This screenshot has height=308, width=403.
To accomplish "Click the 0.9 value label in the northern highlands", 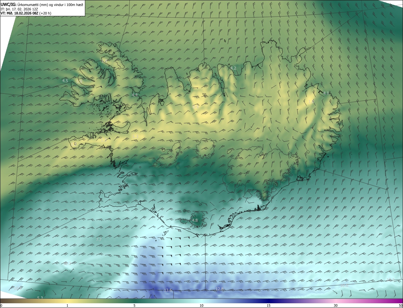I will (196, 107).
